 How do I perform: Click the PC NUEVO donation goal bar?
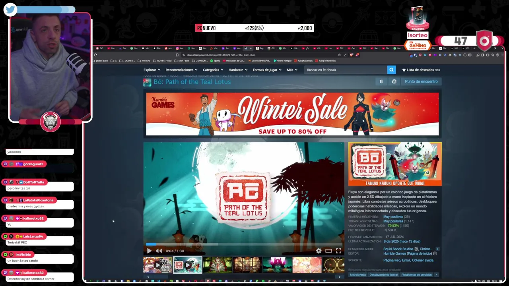coord(254,28)
